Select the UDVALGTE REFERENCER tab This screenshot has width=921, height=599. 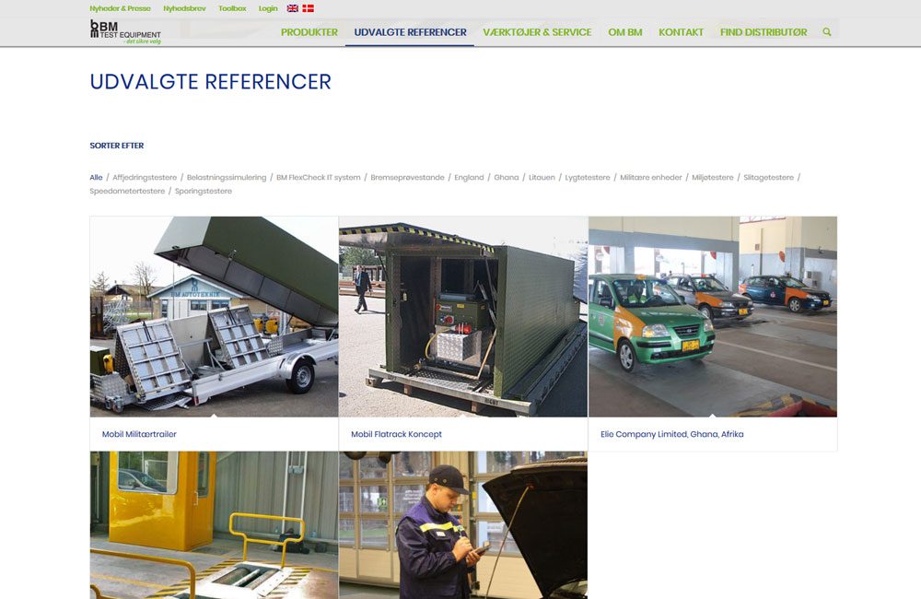tap(410, 31)
